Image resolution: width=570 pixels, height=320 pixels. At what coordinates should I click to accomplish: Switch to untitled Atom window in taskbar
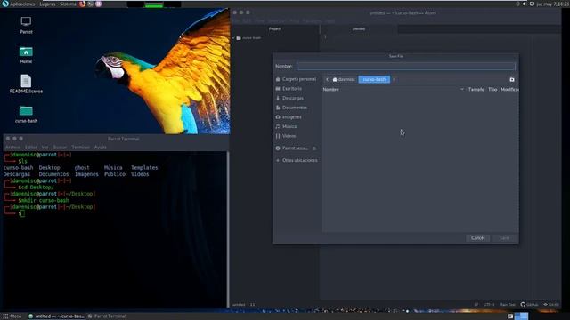[56, 316]
